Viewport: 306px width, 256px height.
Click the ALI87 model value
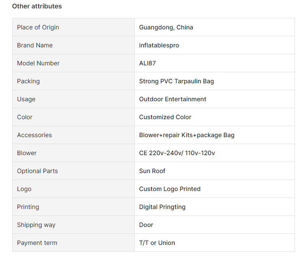pos(147,63)
